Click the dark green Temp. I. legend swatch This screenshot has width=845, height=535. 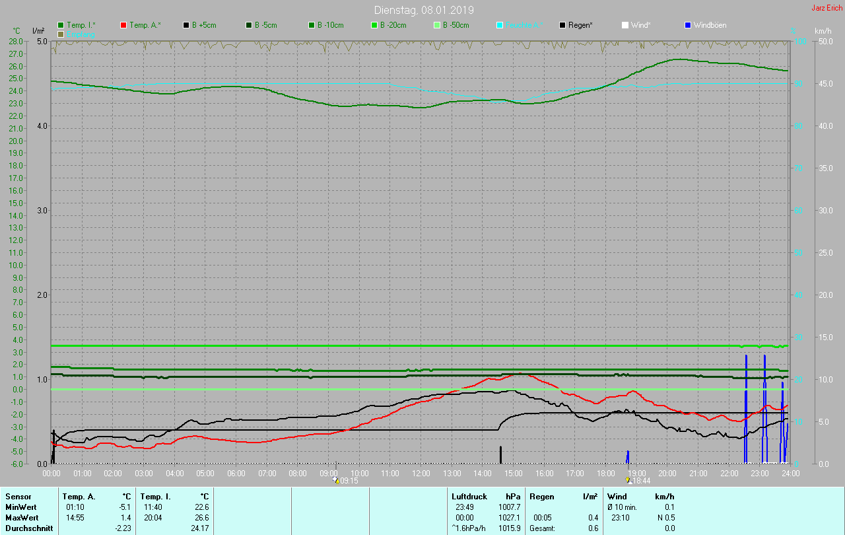coord(61,25)
